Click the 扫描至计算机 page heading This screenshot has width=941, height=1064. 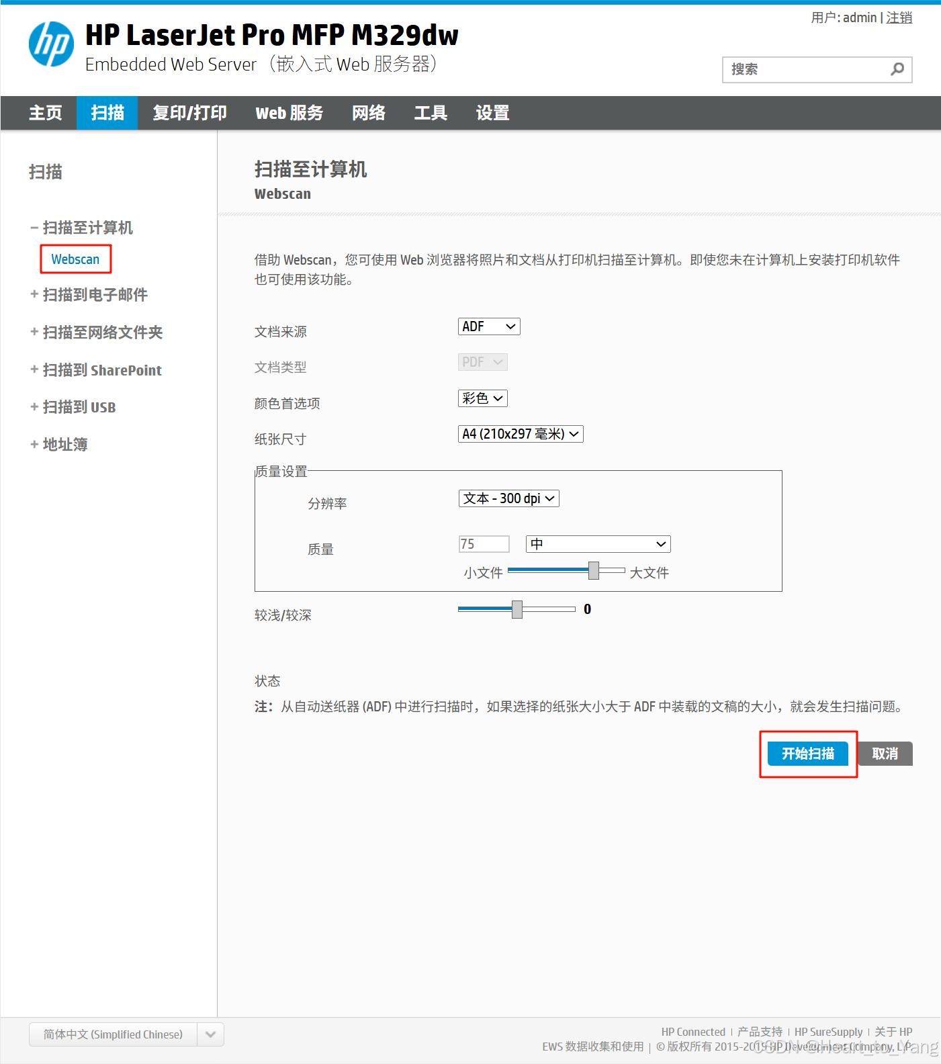pos(310,169)
